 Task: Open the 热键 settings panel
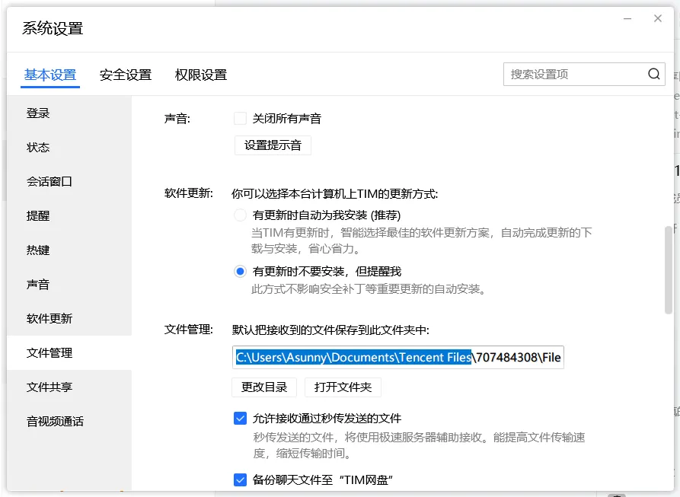click(38, 250)
